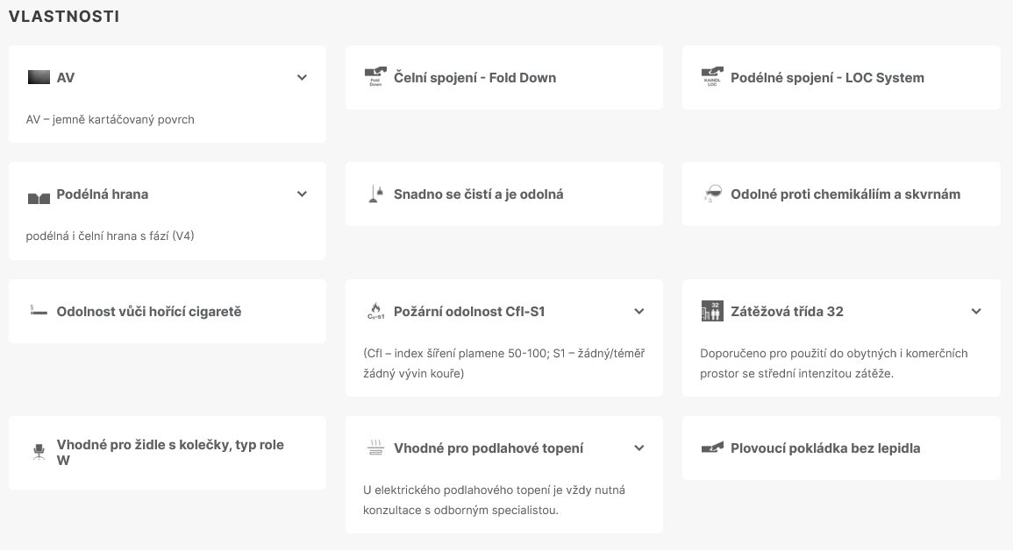Click the office chair castor icon
The image size is (1013, 550).
coord(39,452)
